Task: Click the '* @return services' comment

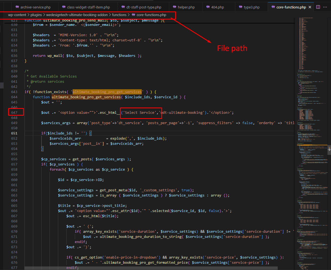Action: pos(45,81)
